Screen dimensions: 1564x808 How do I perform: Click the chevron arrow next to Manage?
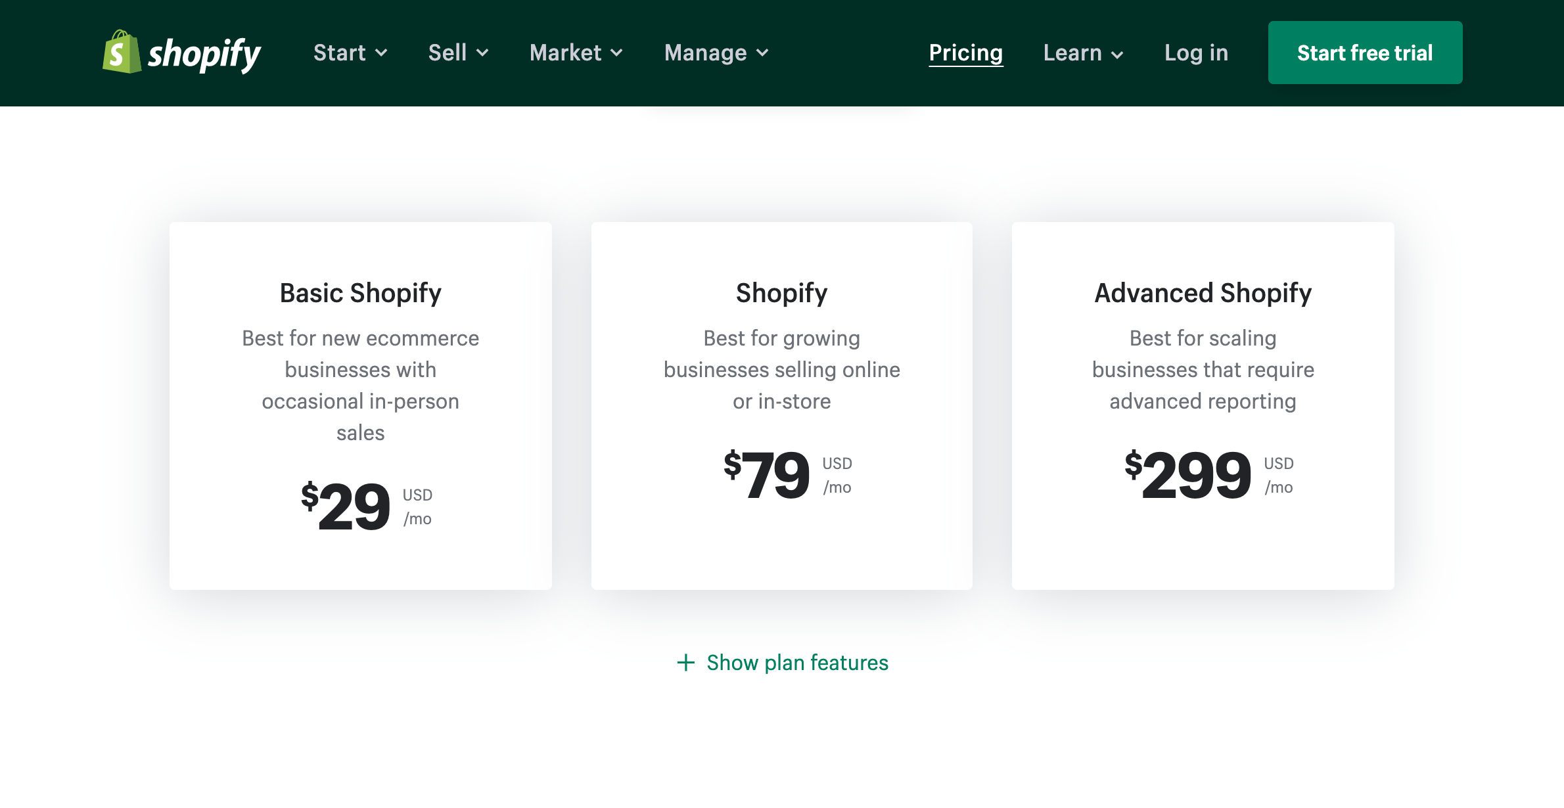[762, 53]
